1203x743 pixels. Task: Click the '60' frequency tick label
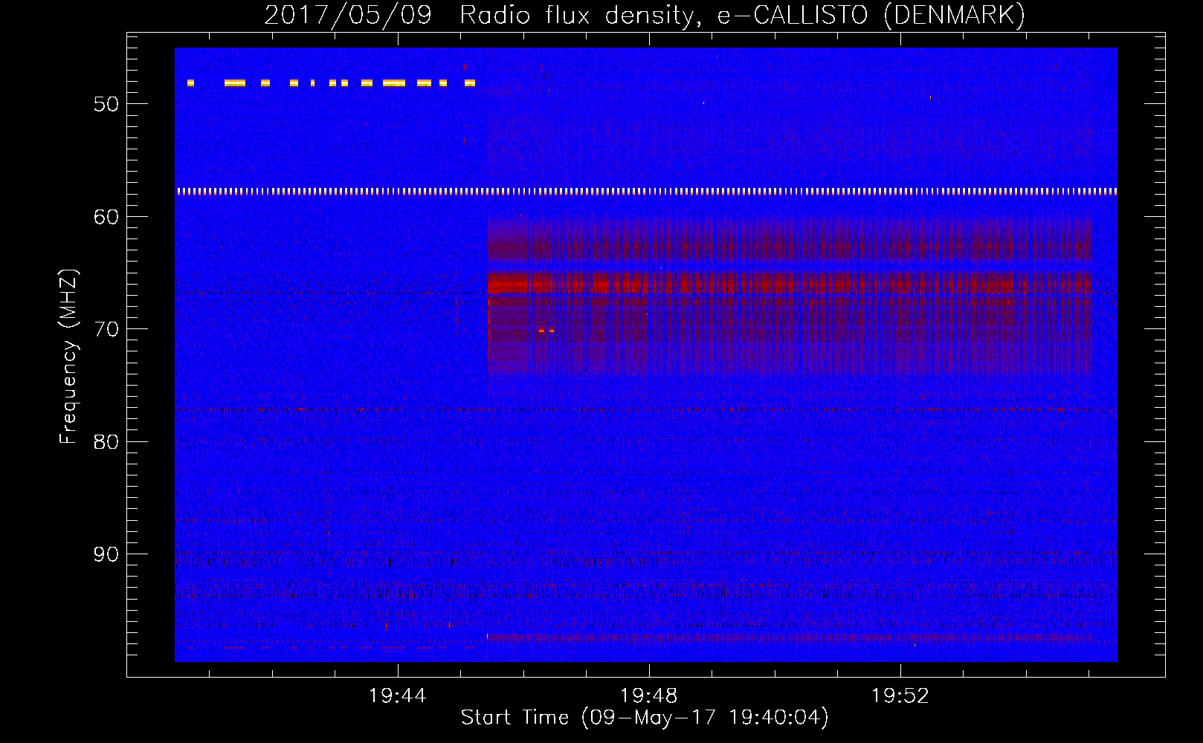click(x=106, y=217)
